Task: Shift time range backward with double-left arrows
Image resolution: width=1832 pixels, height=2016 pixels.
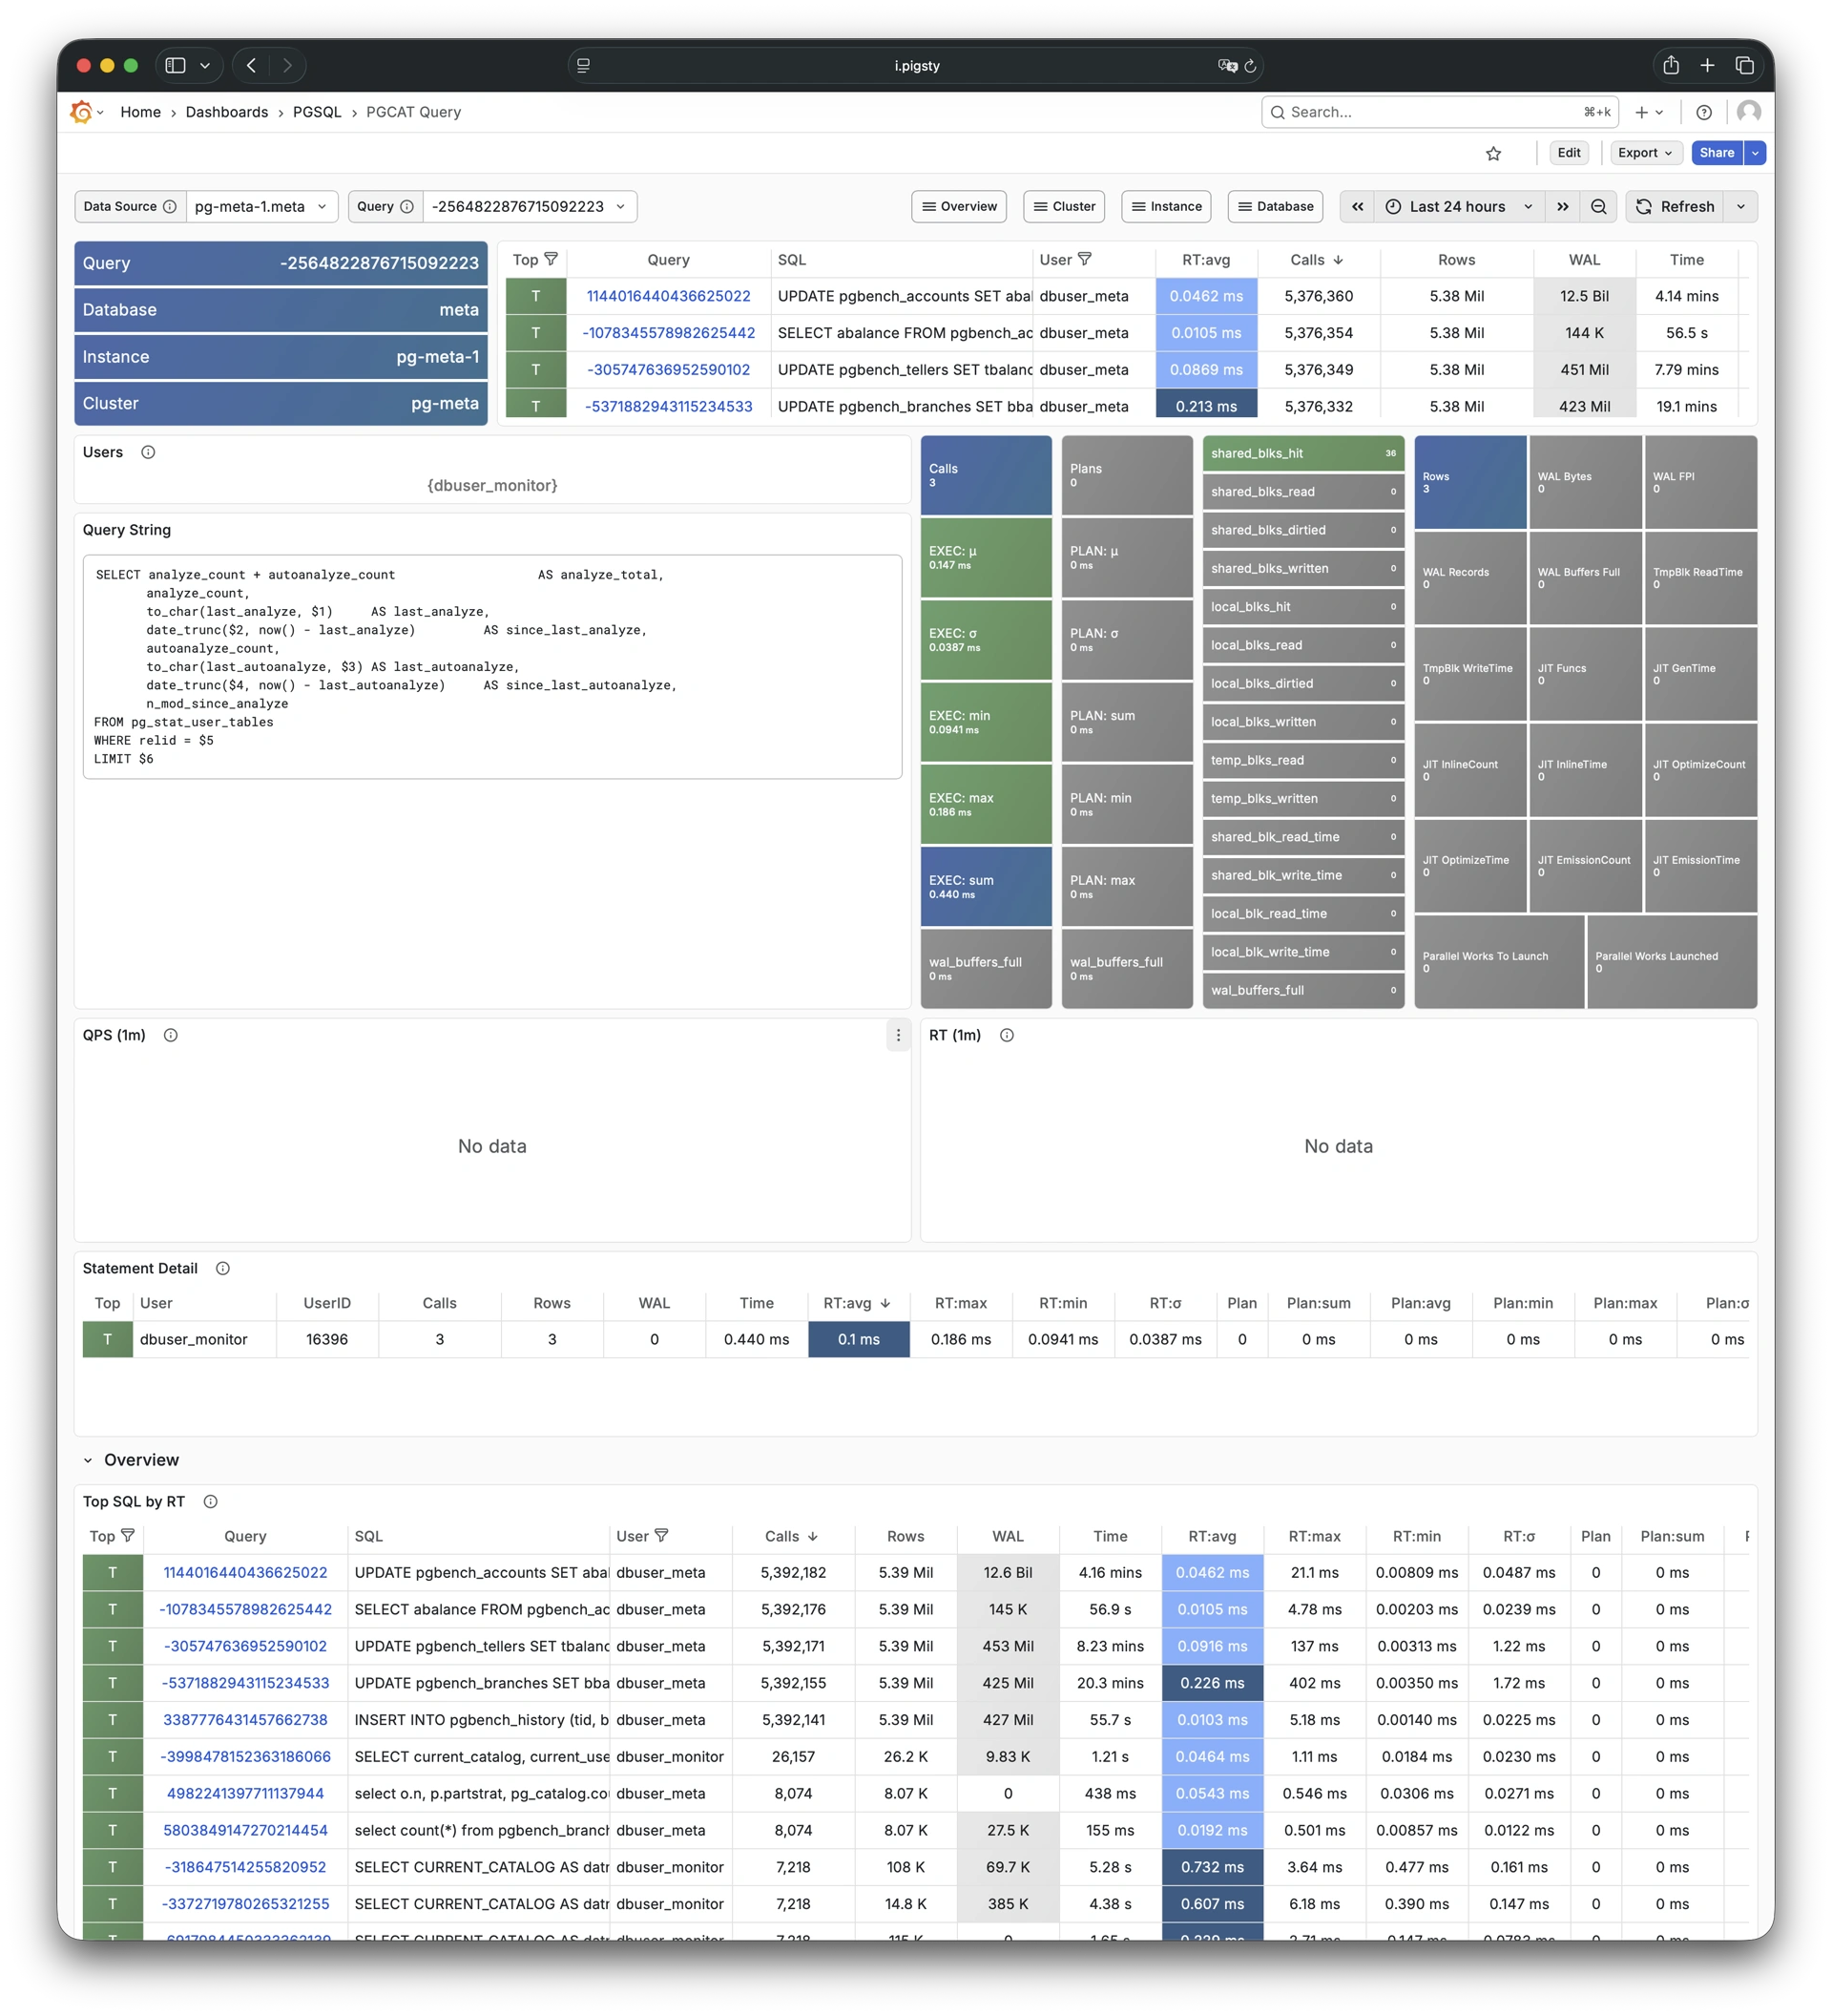Action: [1357, 207]
